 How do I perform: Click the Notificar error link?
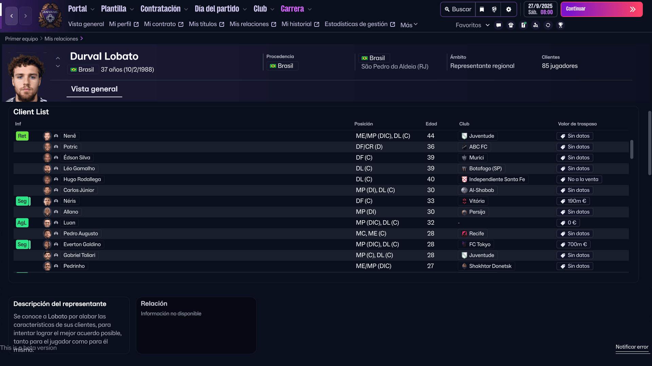click(x=632, y=347)
